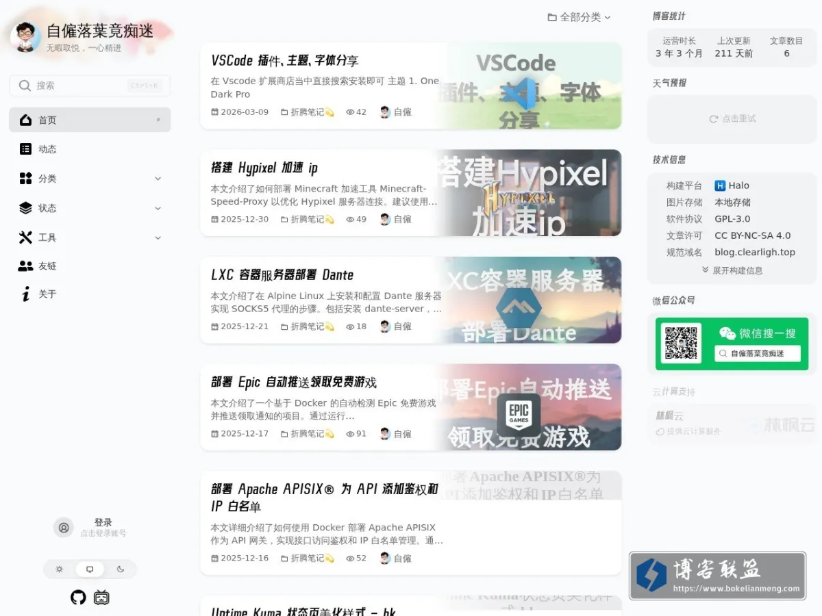Switch to light theme sun icon
The width and height of the screenshot is (822, 616).
[60, 569]
